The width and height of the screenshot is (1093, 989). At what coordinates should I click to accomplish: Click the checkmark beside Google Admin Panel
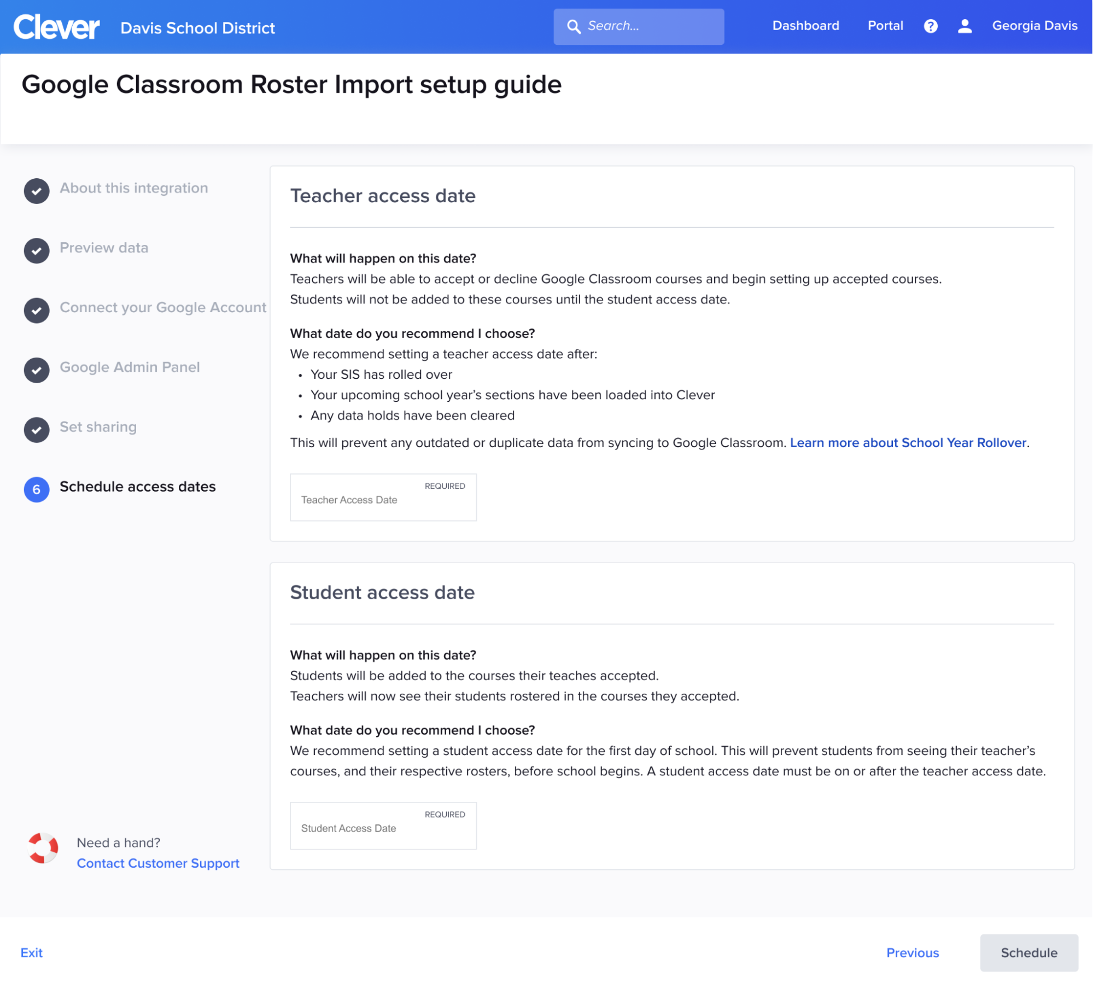[x=36, y=370]
